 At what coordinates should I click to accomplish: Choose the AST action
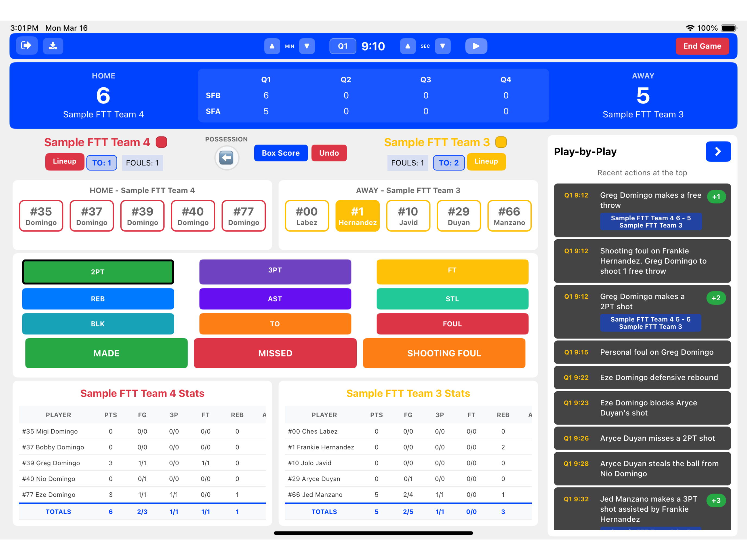(275, 299)
